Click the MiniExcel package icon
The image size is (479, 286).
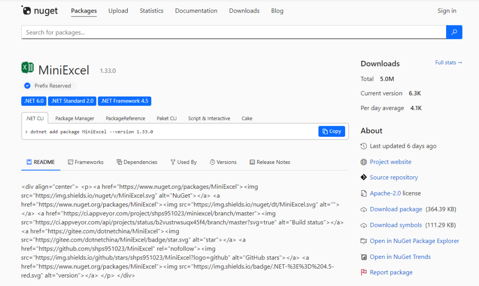pyautogui.click(x=27, y=68)
